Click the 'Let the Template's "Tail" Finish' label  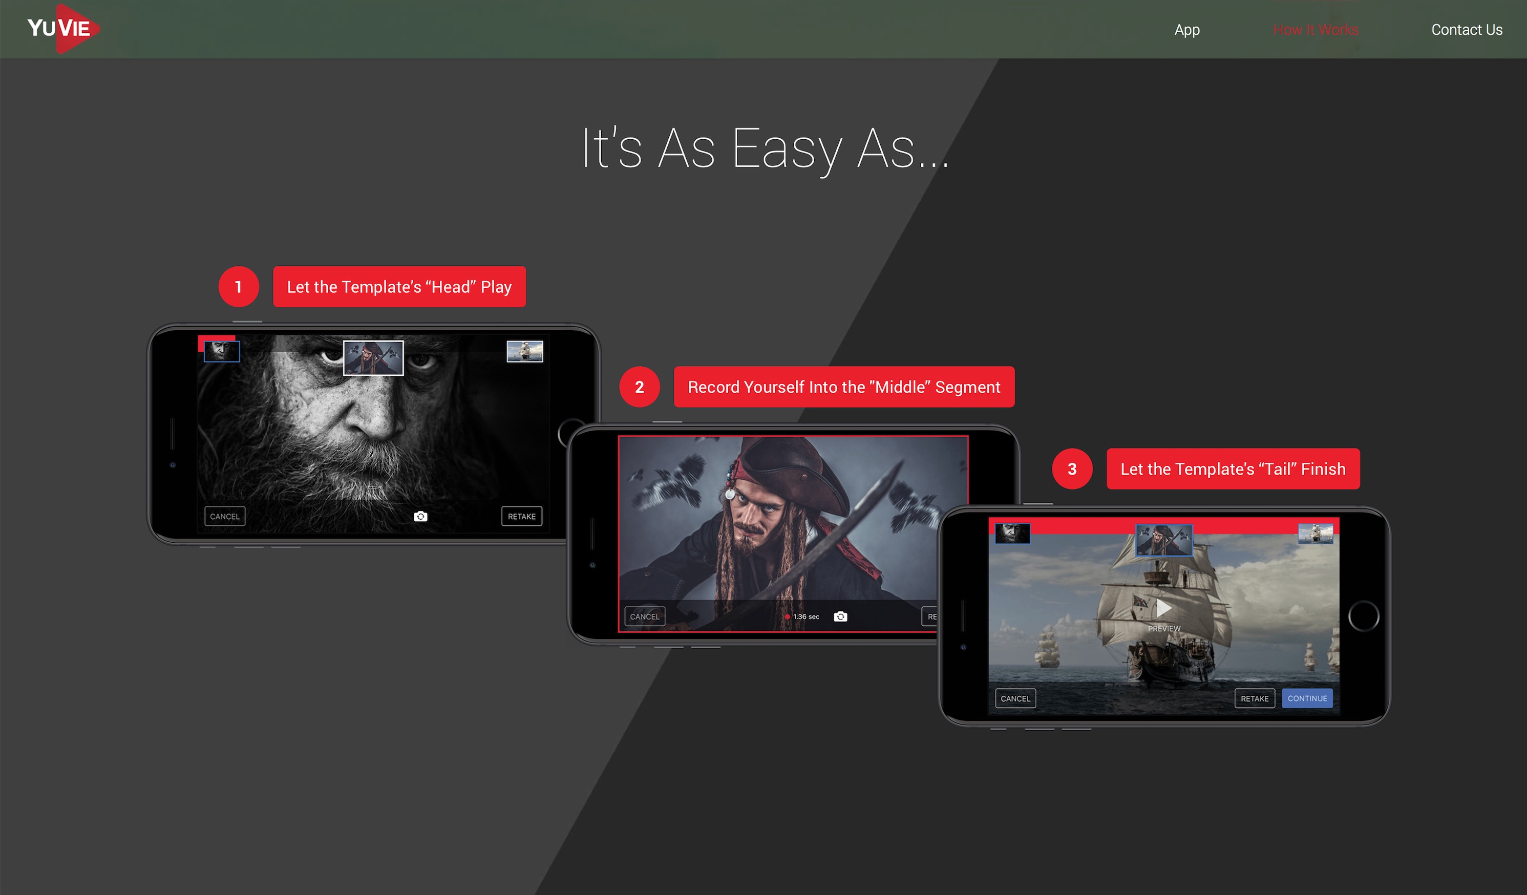click(x=1233, y=468)
